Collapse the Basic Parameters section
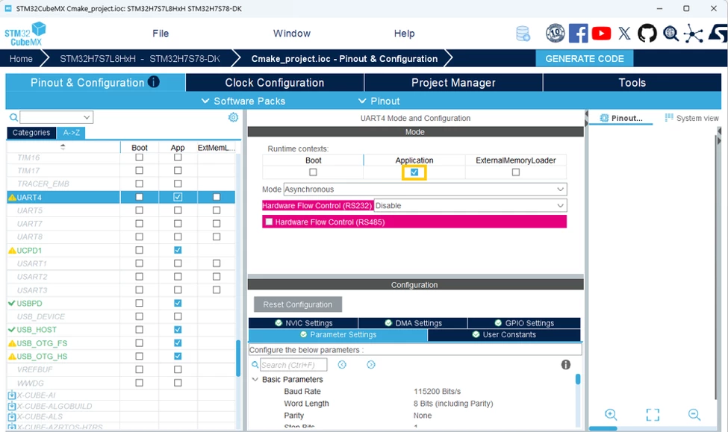The image size is (728, 432). [255, 380]
